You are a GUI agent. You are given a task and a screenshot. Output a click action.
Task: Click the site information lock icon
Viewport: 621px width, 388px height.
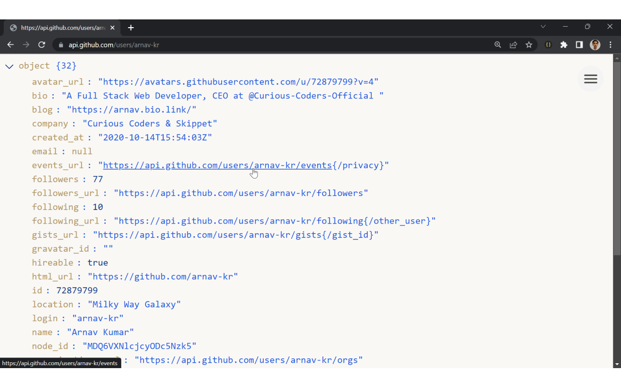(x=61, y=45)
